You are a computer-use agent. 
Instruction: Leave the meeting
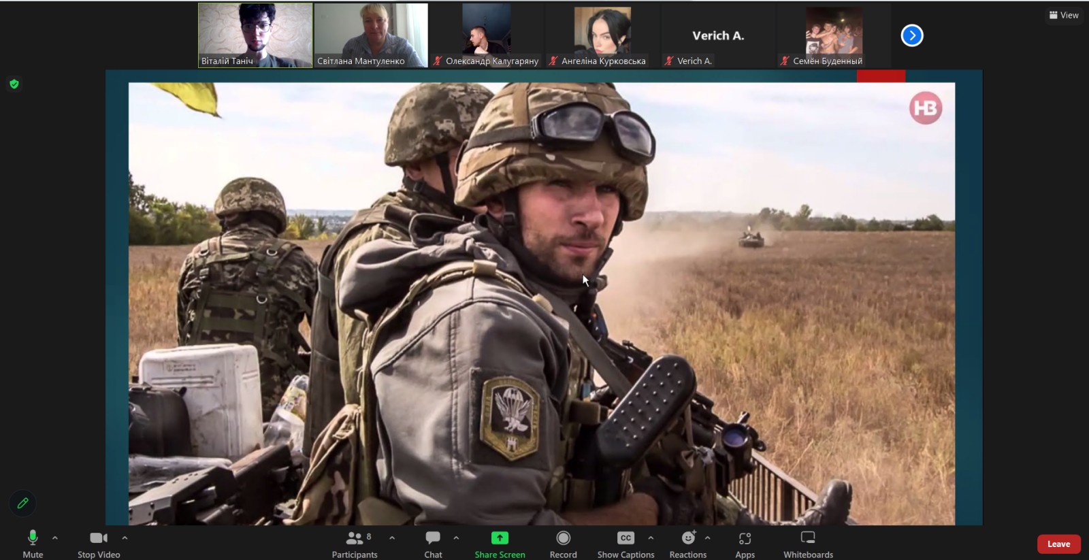[1058, 544]
